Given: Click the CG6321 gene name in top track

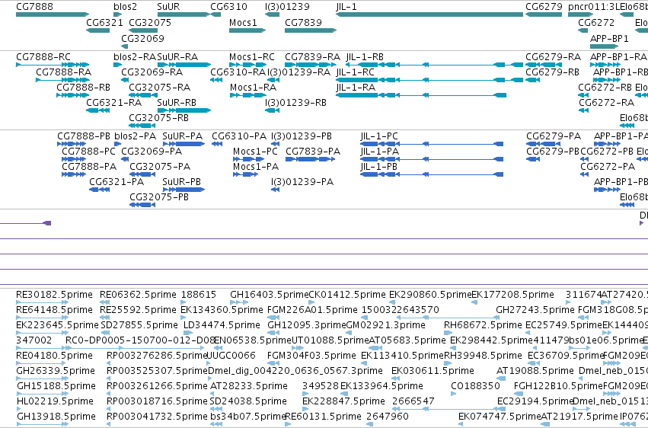Looking at the screenshot, I should (104, 22).
